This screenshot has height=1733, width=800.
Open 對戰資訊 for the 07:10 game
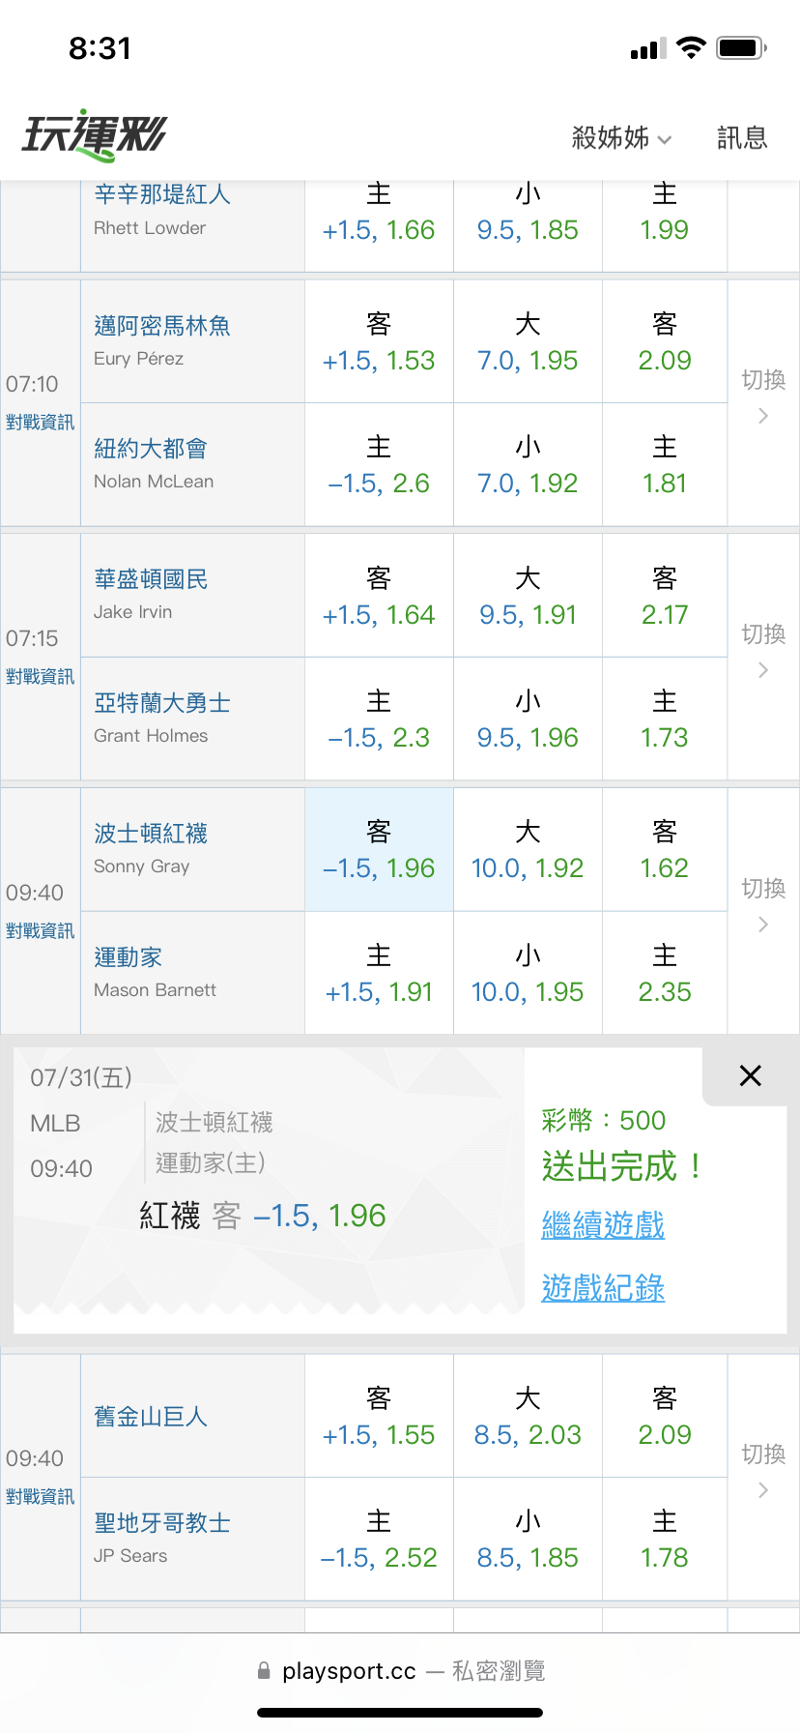pyautogui.click(x=40, y=423)
